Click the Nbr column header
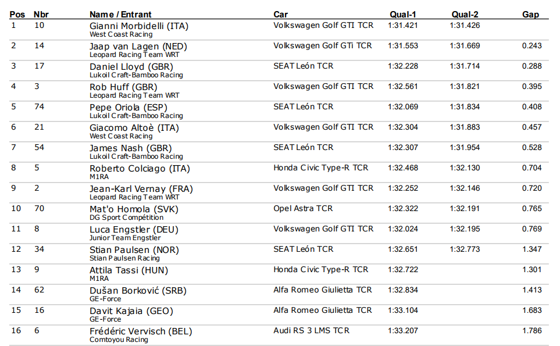Viewport: 560px width, 346px height. [x=41, y=15]
